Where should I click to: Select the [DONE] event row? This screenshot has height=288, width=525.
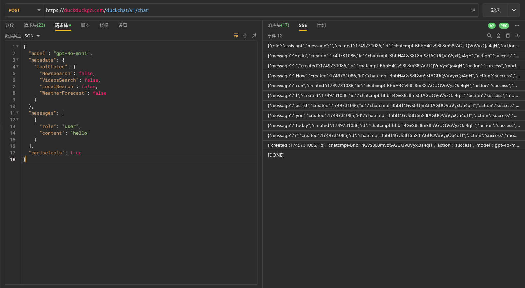pos(394,155)
